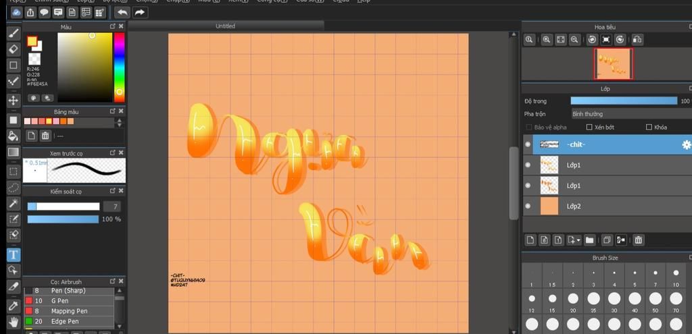Image resolution: width=692 pixels, height=334 pixels.
Task: Select the G Pen brush
Action: pyautogui.click(x=69, y=300)
